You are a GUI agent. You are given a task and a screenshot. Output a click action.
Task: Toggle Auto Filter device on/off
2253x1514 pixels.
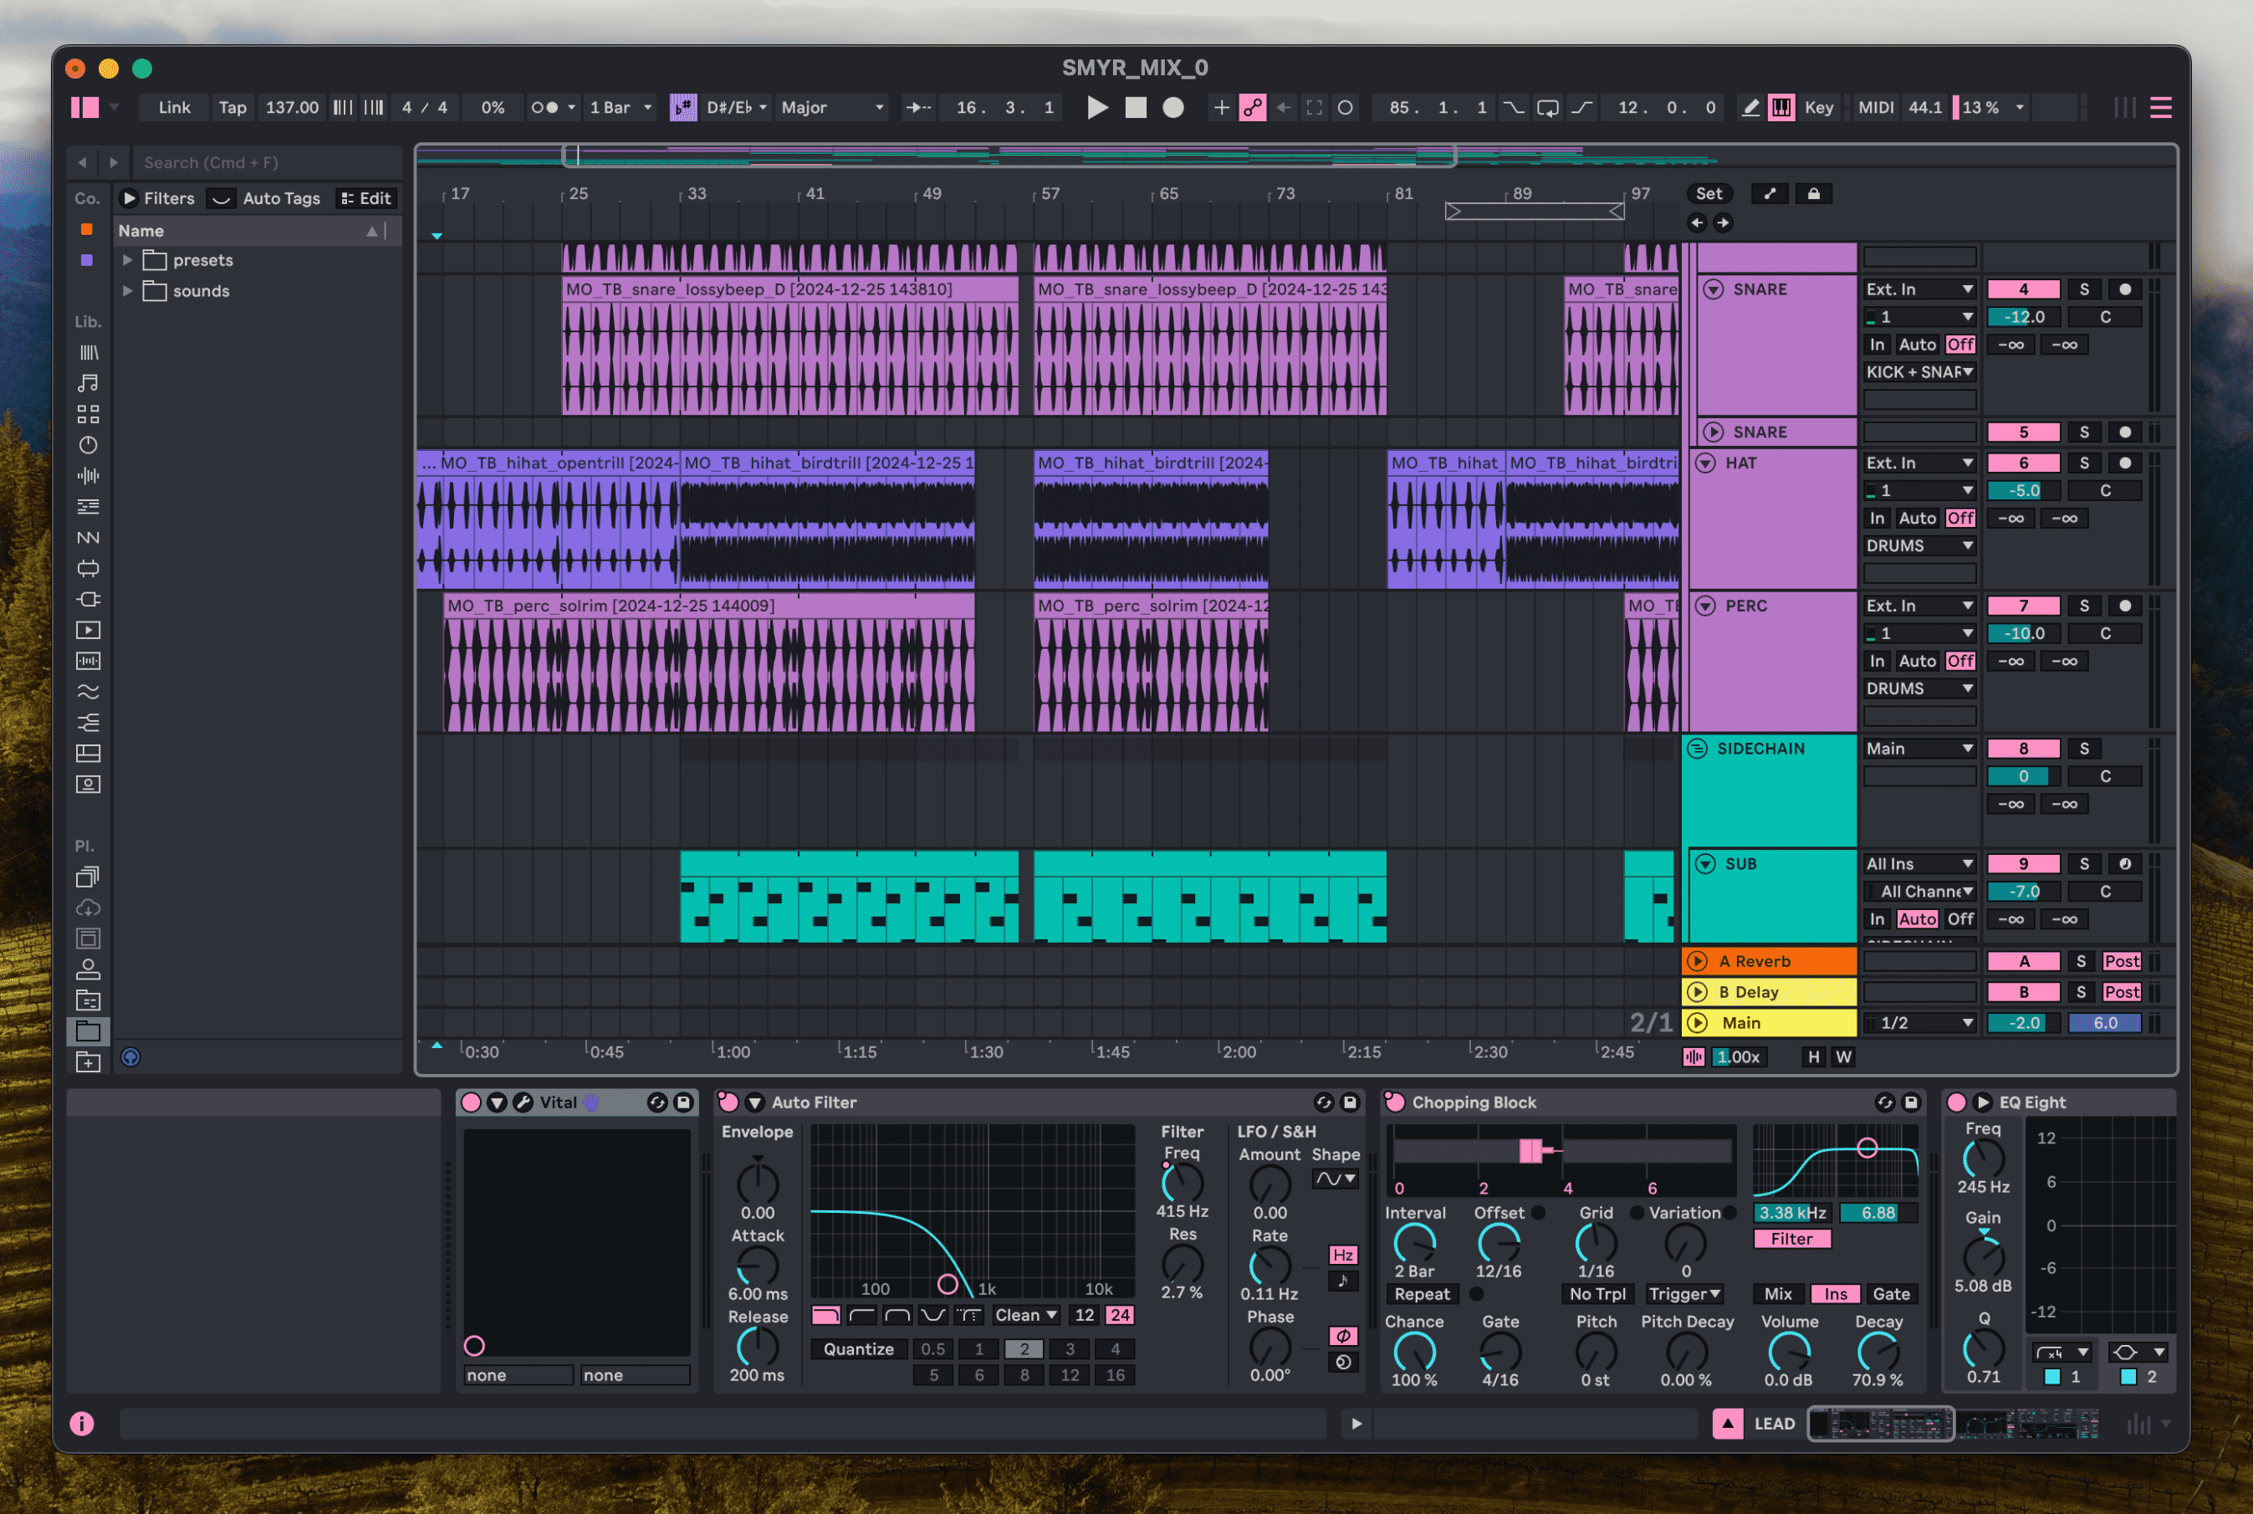(x=728, y=1102)
